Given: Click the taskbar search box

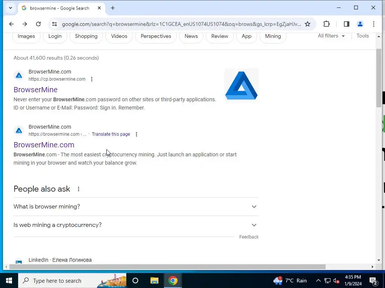Looking at the screenshot, I should [72, 280].
